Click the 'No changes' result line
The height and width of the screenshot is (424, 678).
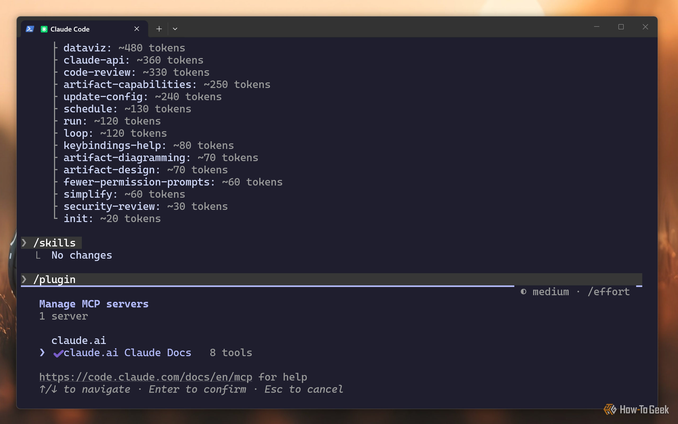[x=82, y=255]
